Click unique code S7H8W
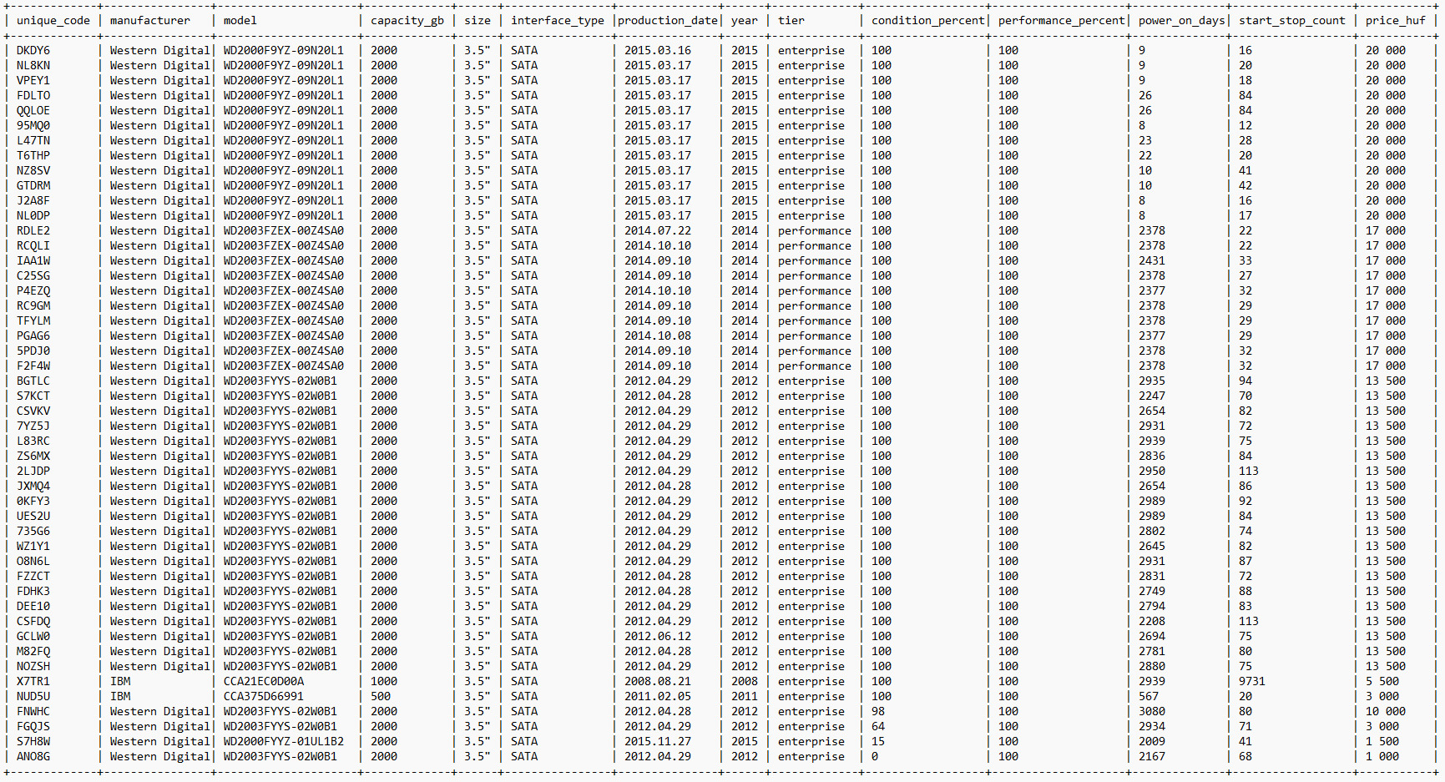The image size is (1445, 782). pos(33,741)
